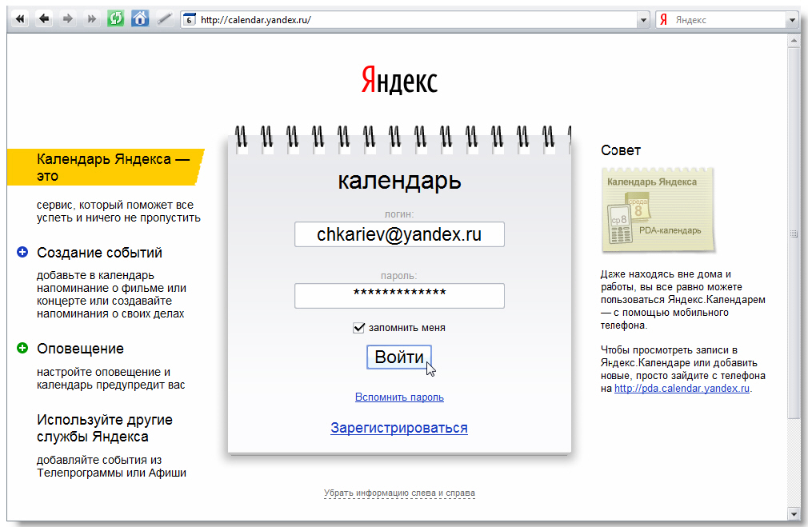
Task: Click the yellow Календарь Яндекса — это banner
Action: [x=106, y=167]
